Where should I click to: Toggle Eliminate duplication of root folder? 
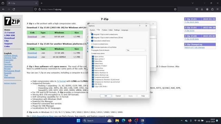tap(92, 47)
